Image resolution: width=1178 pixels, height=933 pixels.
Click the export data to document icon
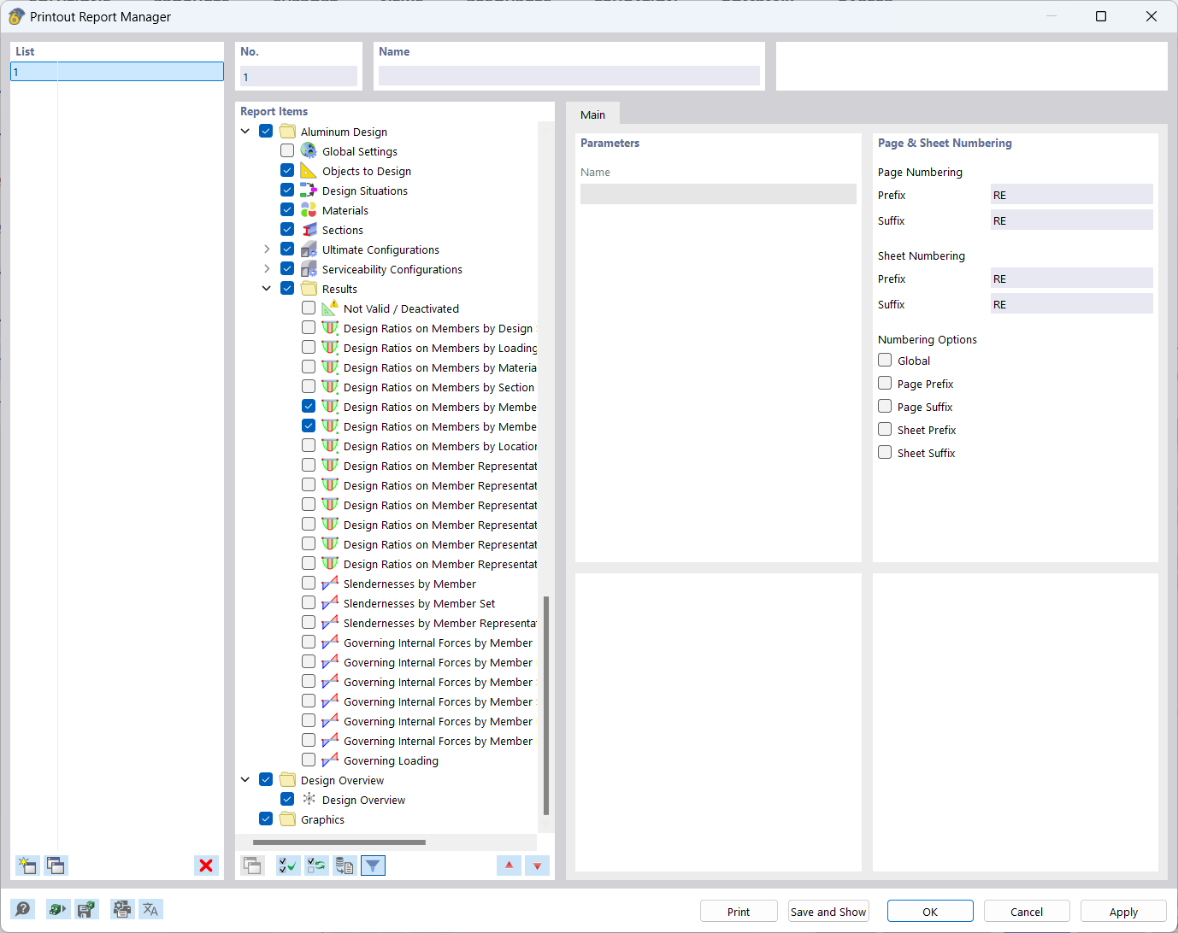point(345,866)
